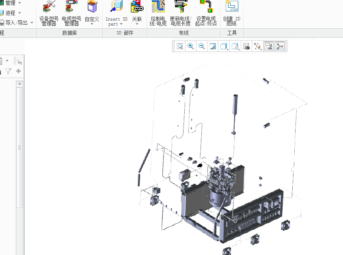Toggle the annotation display eye button
343x255 pixels.
click(x=269, y=46)
